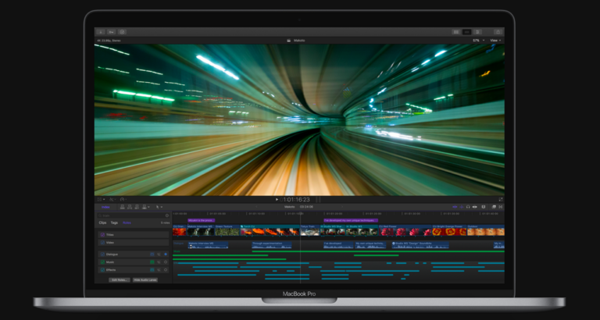600x320 pixels.
Task: Toggle Dialogue audio lane icon
Action: pyautogui.click(x=152, y=254)
